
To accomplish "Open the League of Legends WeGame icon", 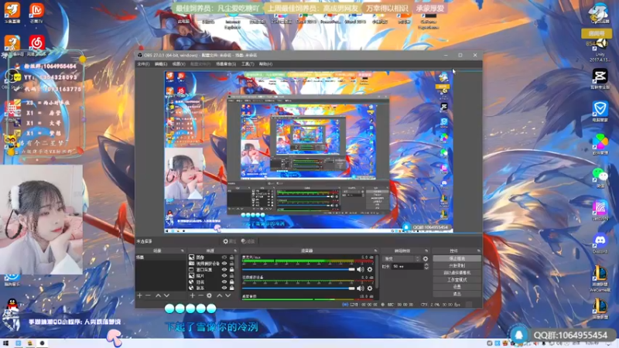I will click(600, 278).
